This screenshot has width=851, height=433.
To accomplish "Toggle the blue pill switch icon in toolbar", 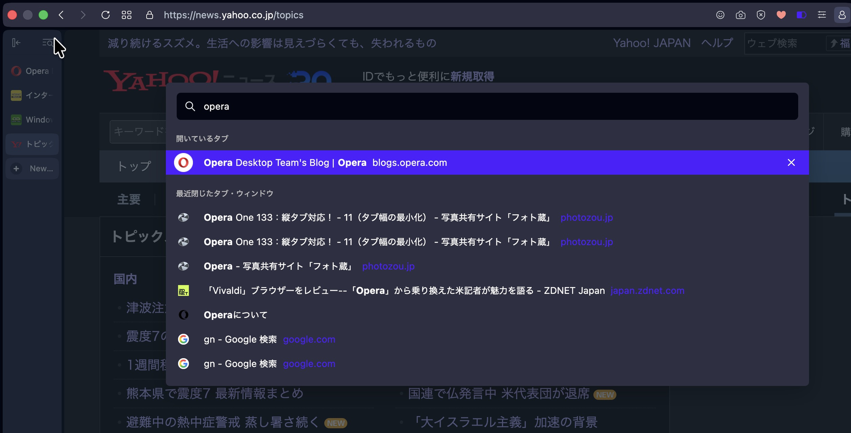I will coord(802,15).
